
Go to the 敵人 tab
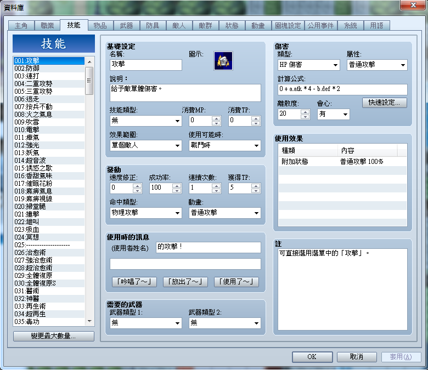coord(179,26)
